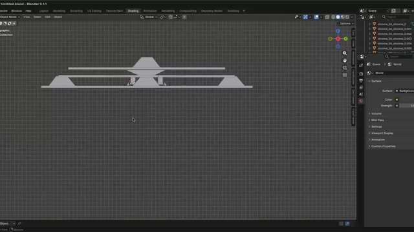Open the Output properties tab icon
Image resolution: width=414 pixels, height=232 pixels.
point(361,81)
